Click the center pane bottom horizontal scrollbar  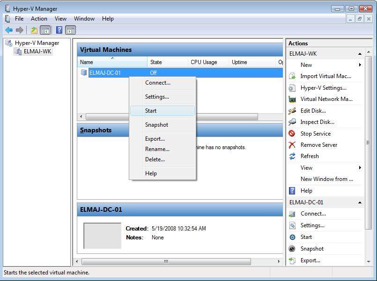coord(166,261)
